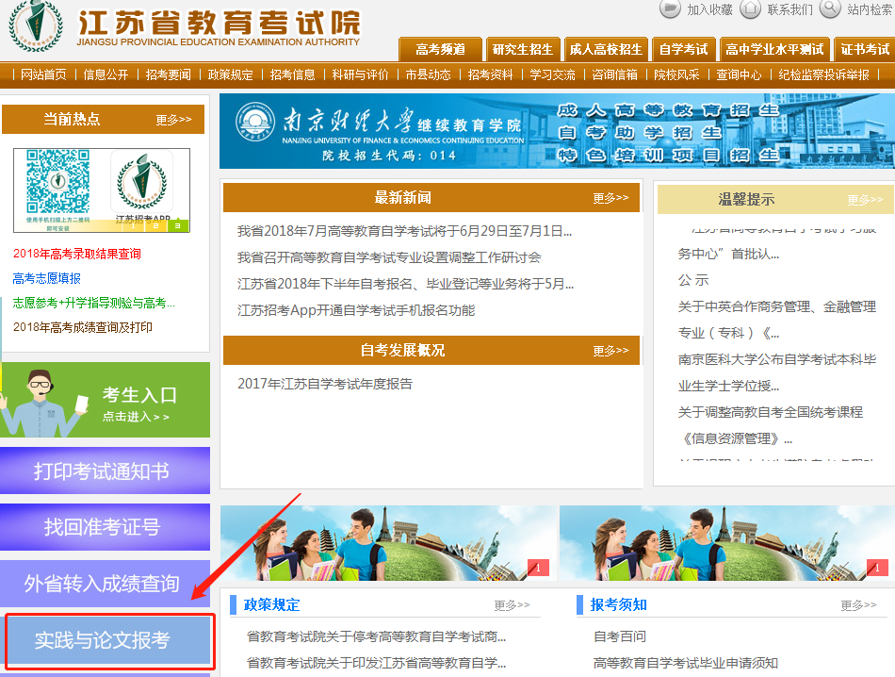Screen dimensions: 895x677
Task: Enter the 考生入口 green banner
Action: click(x=105, y=400)
